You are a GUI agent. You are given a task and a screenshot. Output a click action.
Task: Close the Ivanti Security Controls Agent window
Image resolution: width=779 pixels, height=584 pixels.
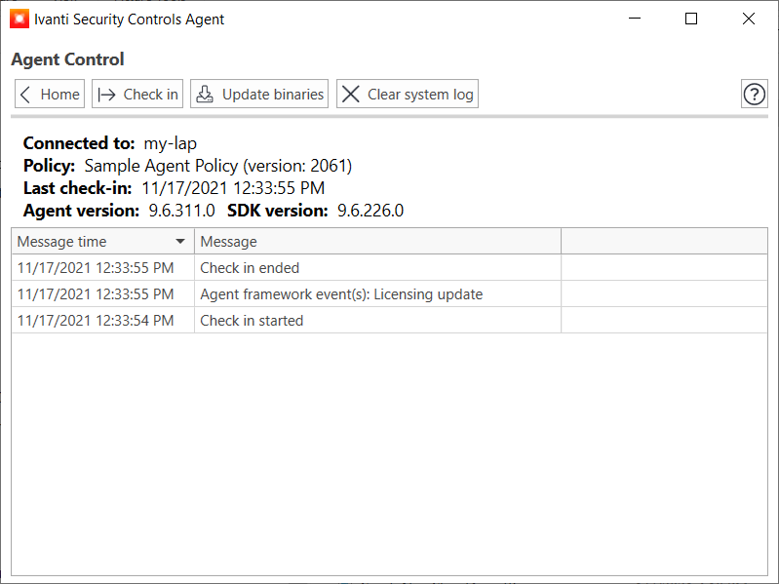pos(748,19)
